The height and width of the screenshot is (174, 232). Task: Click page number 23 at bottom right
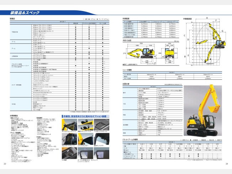[227, 164]
